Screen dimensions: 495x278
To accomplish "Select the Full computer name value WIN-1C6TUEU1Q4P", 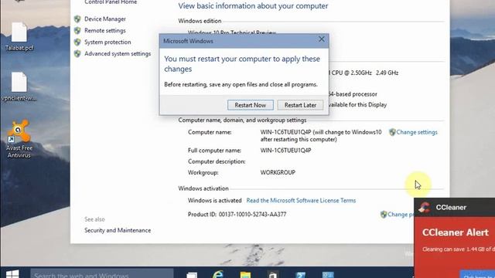I will coord(285,151).
